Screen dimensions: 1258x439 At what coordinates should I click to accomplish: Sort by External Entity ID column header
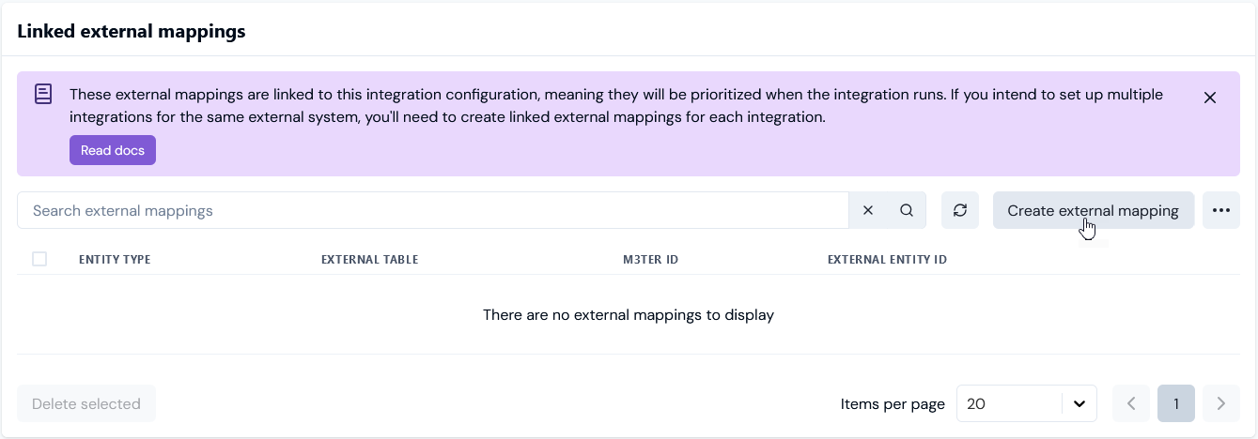(x=887, y=259)
